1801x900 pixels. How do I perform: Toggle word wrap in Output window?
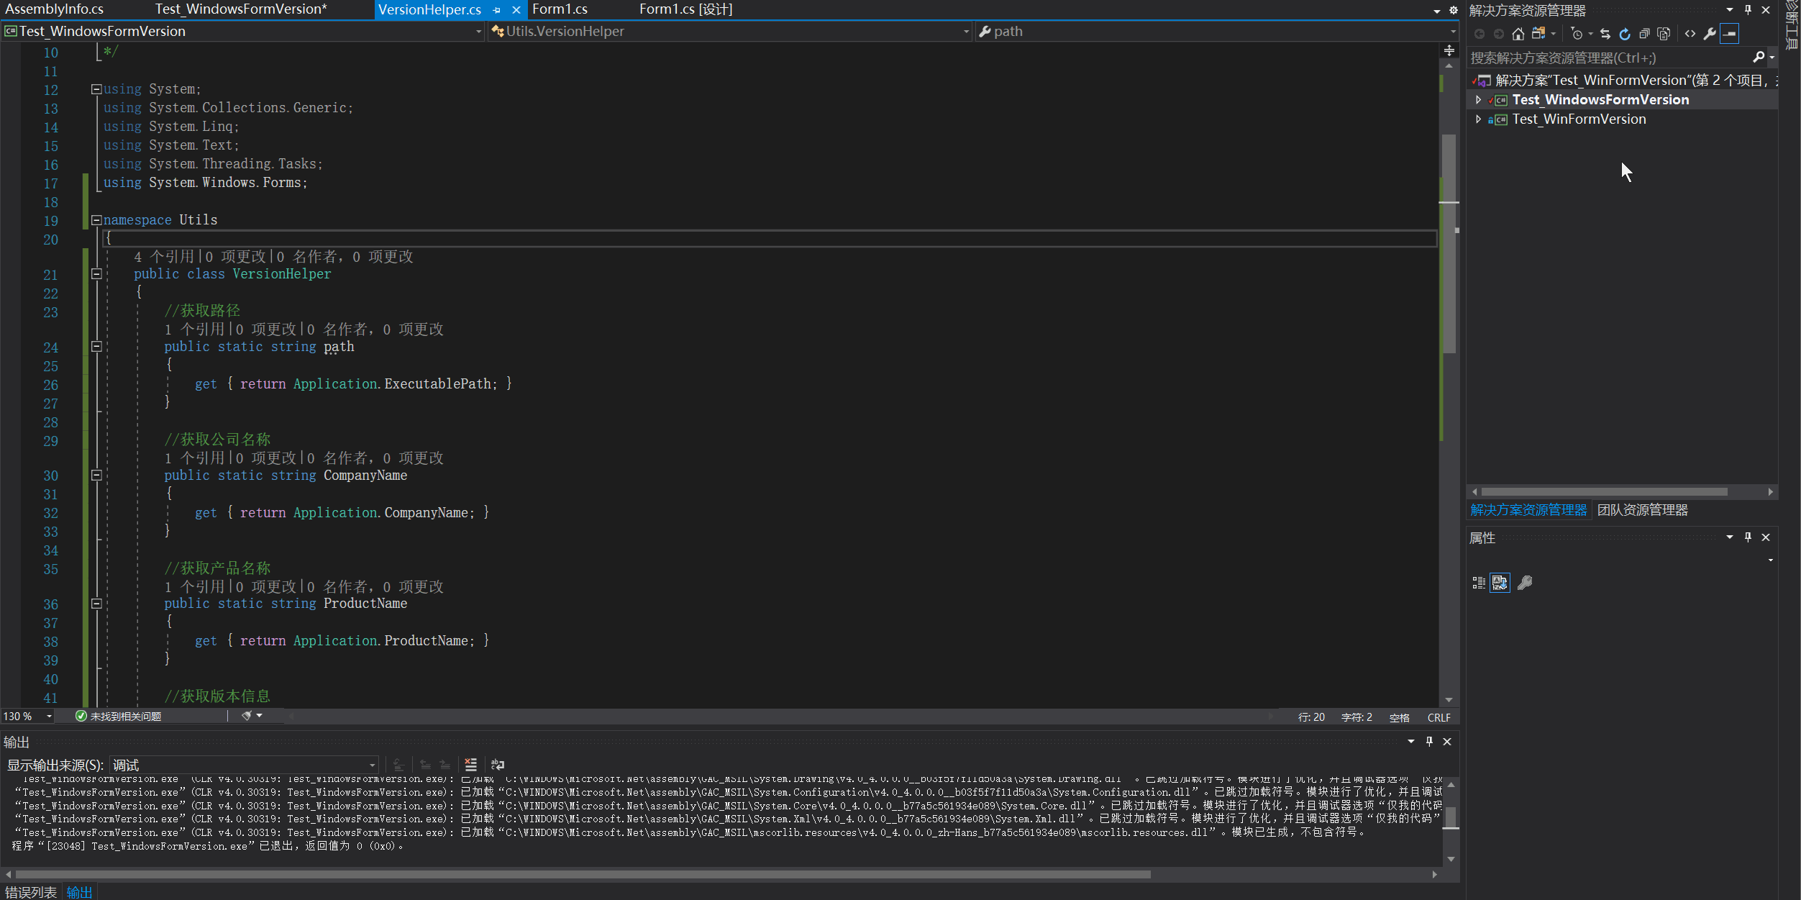click(x=498, y=765)
